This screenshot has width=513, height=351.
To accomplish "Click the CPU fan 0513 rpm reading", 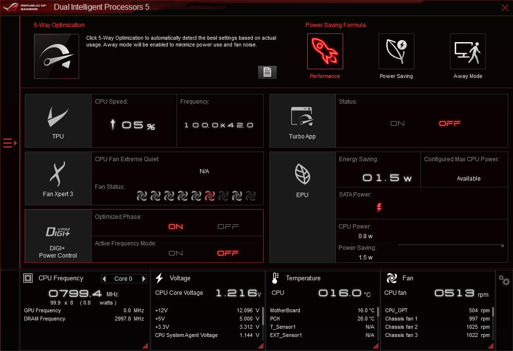I will (x=461, y=293).
